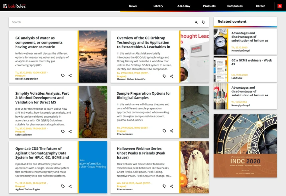This screenshot has height=196, width=286.
Task: Click 'Agilent Technologies' company name
Action: pos(28,189)
